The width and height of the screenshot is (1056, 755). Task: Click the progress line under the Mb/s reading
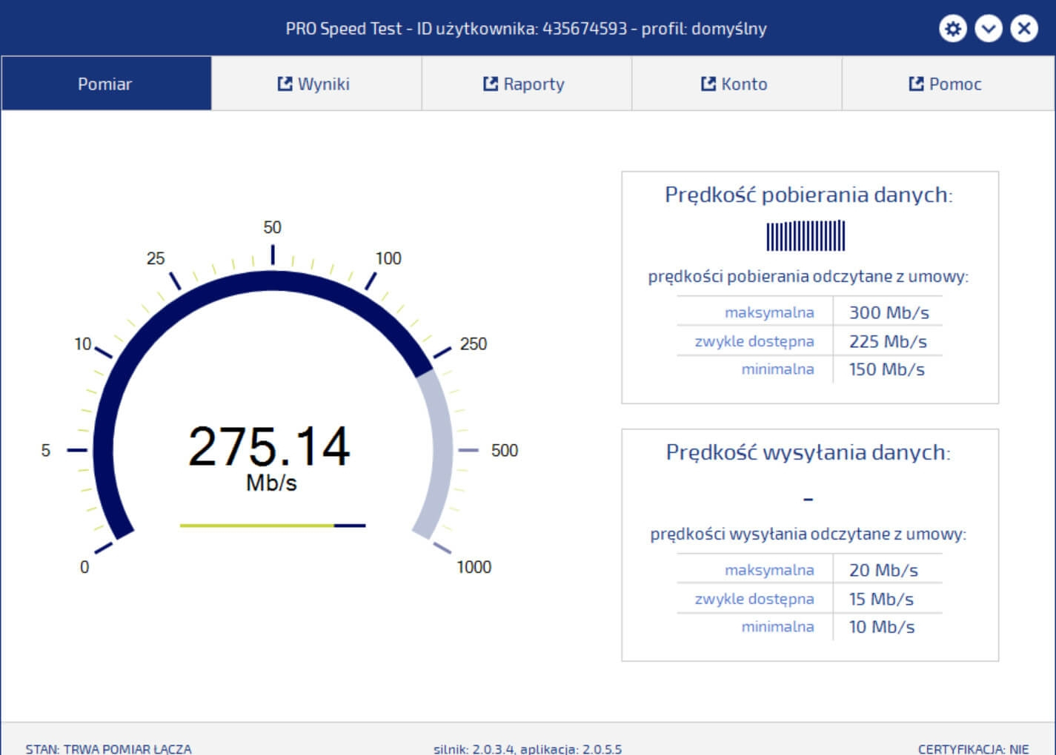tap(273, 526)
